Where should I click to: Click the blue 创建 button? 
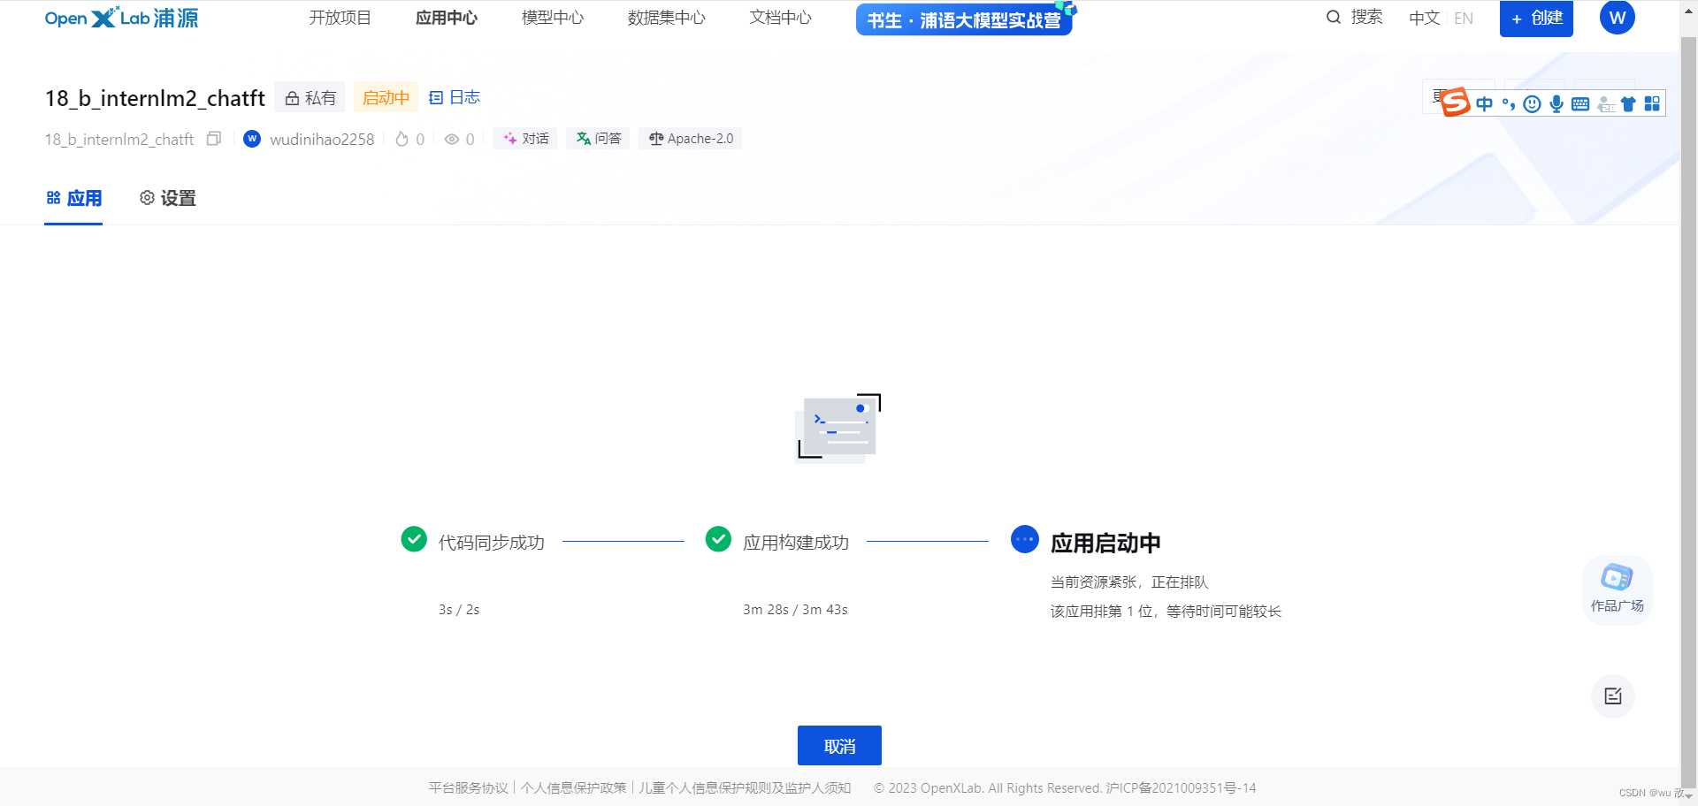point(1536,19)
